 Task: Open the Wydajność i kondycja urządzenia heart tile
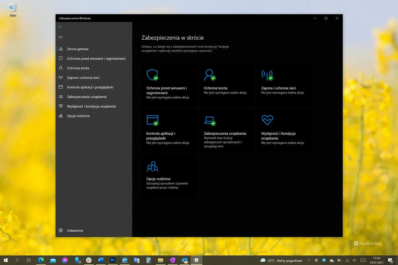pos(284,131)
